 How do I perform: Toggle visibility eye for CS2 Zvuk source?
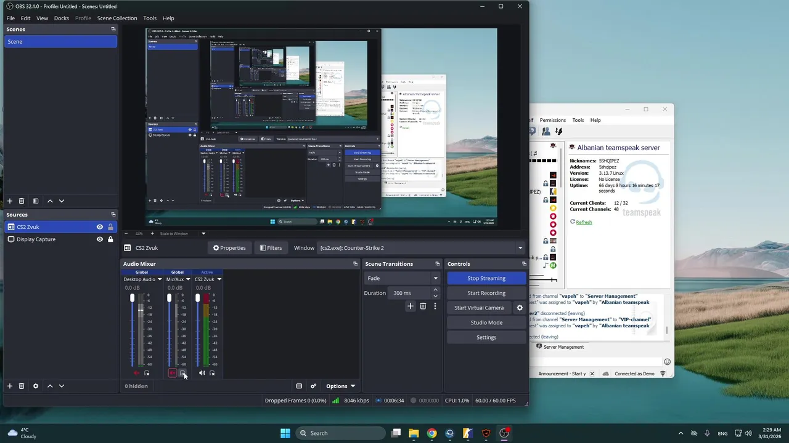100,227
